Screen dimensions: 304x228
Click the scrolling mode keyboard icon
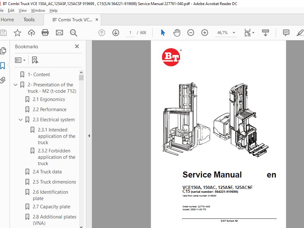[266, 33]
